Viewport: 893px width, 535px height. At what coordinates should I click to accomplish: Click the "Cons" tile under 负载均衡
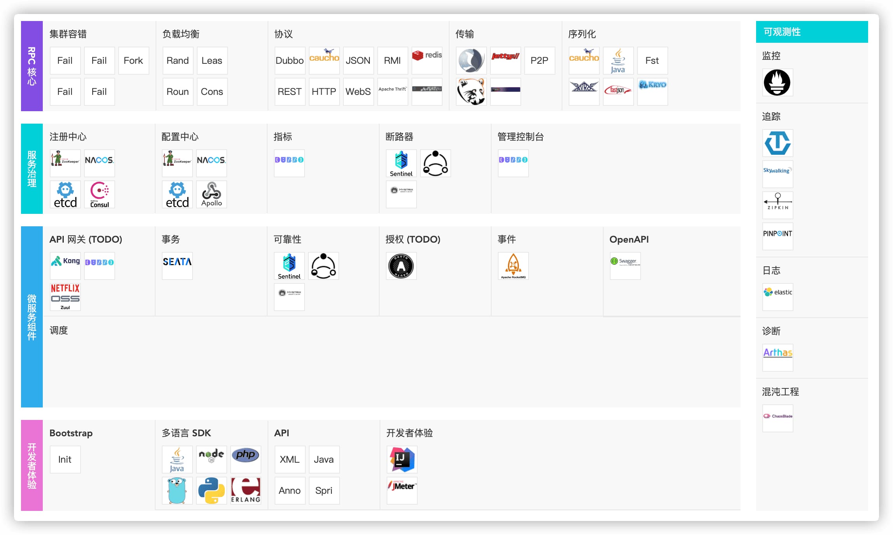(212, 92)
